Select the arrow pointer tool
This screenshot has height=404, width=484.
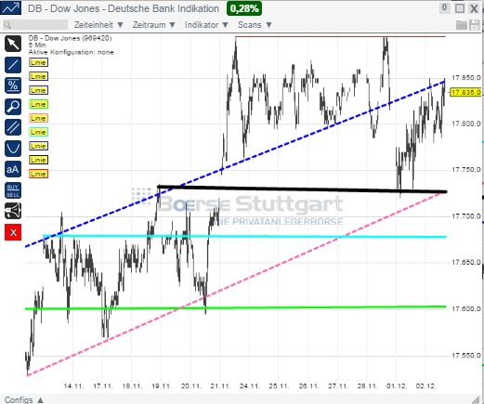13,44
